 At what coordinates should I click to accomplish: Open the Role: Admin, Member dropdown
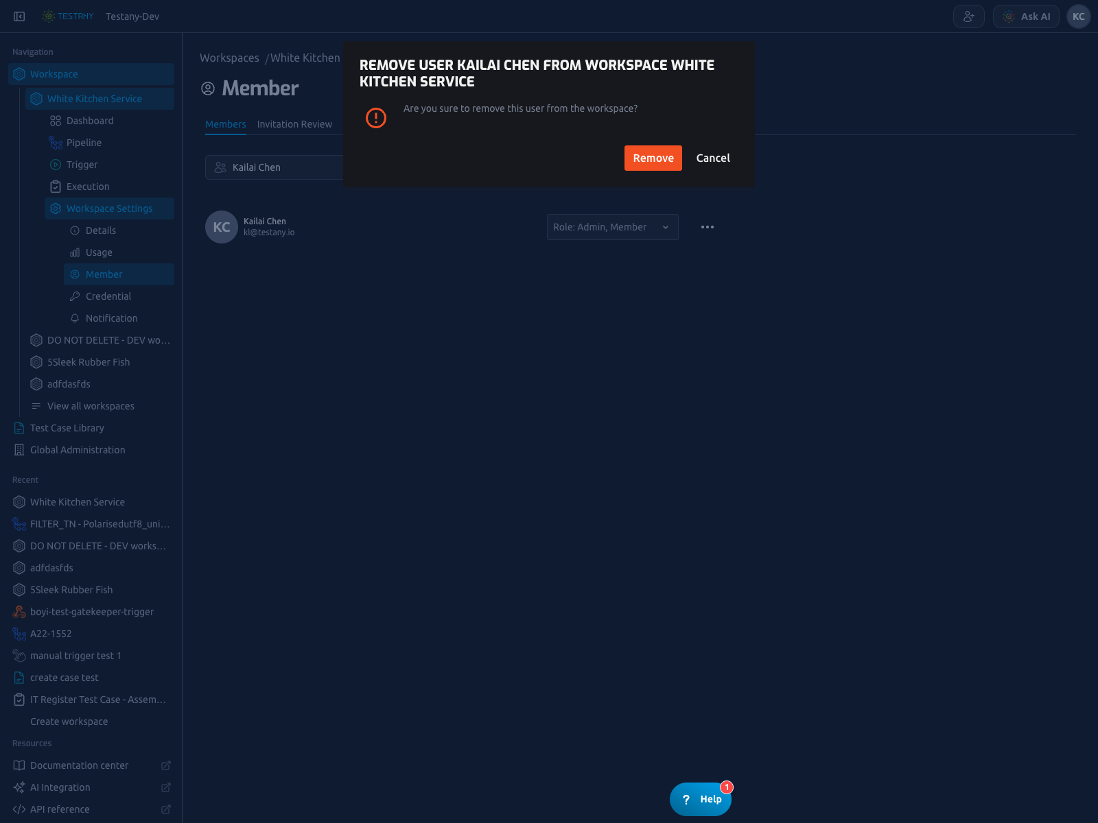pos(613,227)
